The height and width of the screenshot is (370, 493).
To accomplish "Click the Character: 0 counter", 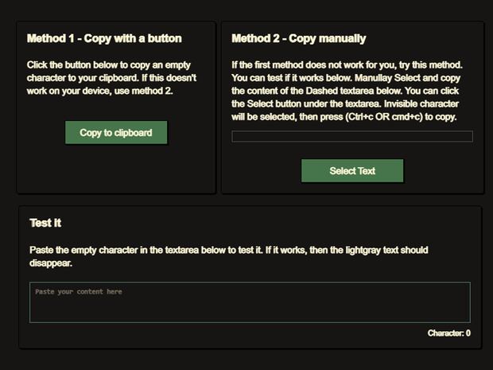I will pos(448,333).
